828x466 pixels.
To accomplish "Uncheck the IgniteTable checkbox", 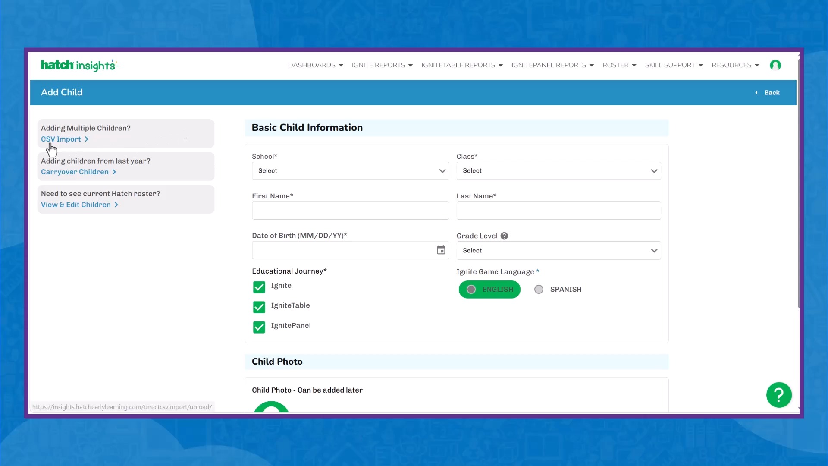I will click(259, 307).
